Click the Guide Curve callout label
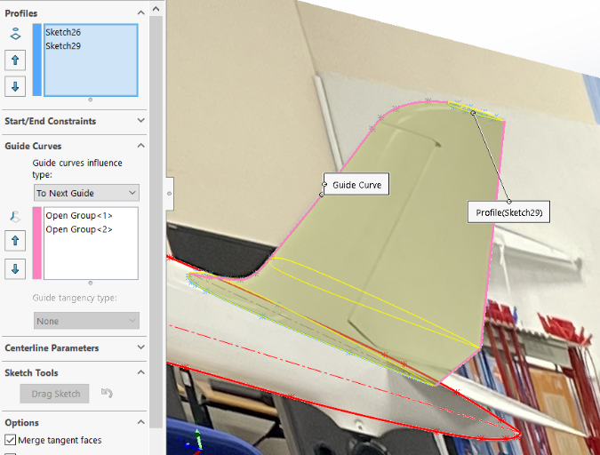Viewport: 600px width, 455px height. [x=356, y=185]
